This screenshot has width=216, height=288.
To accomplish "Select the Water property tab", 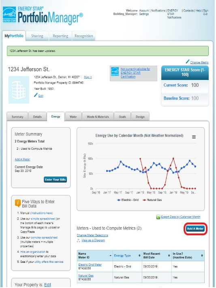I will click(73, 117).
